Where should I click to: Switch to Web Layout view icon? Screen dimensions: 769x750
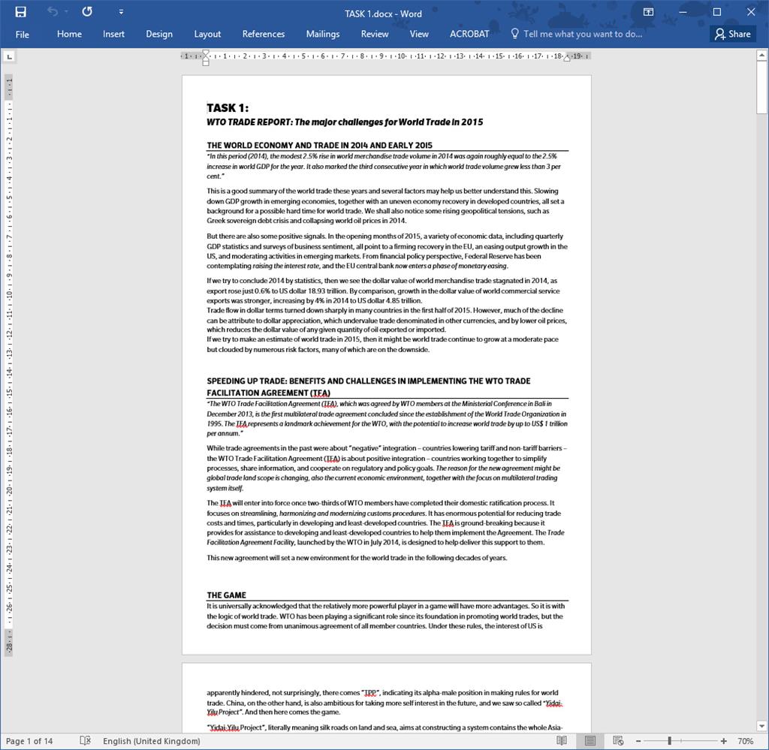618,741
